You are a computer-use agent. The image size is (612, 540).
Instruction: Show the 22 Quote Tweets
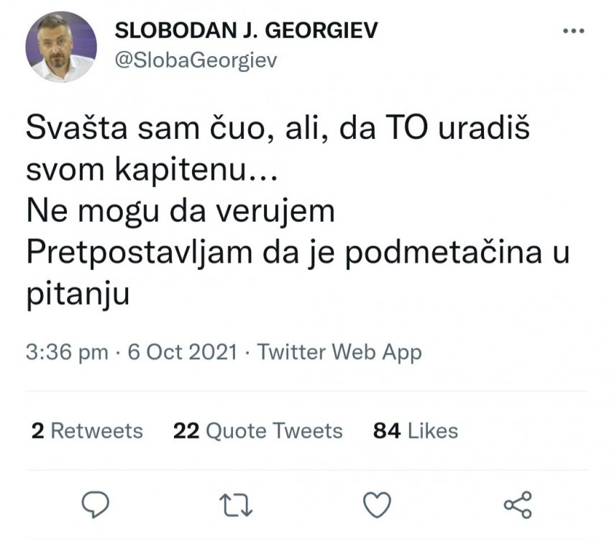pos(257,431)
